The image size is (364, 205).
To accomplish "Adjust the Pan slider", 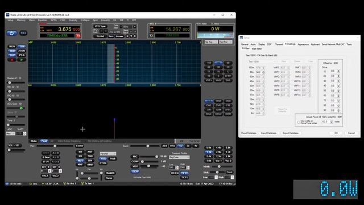I will [55, 146].
